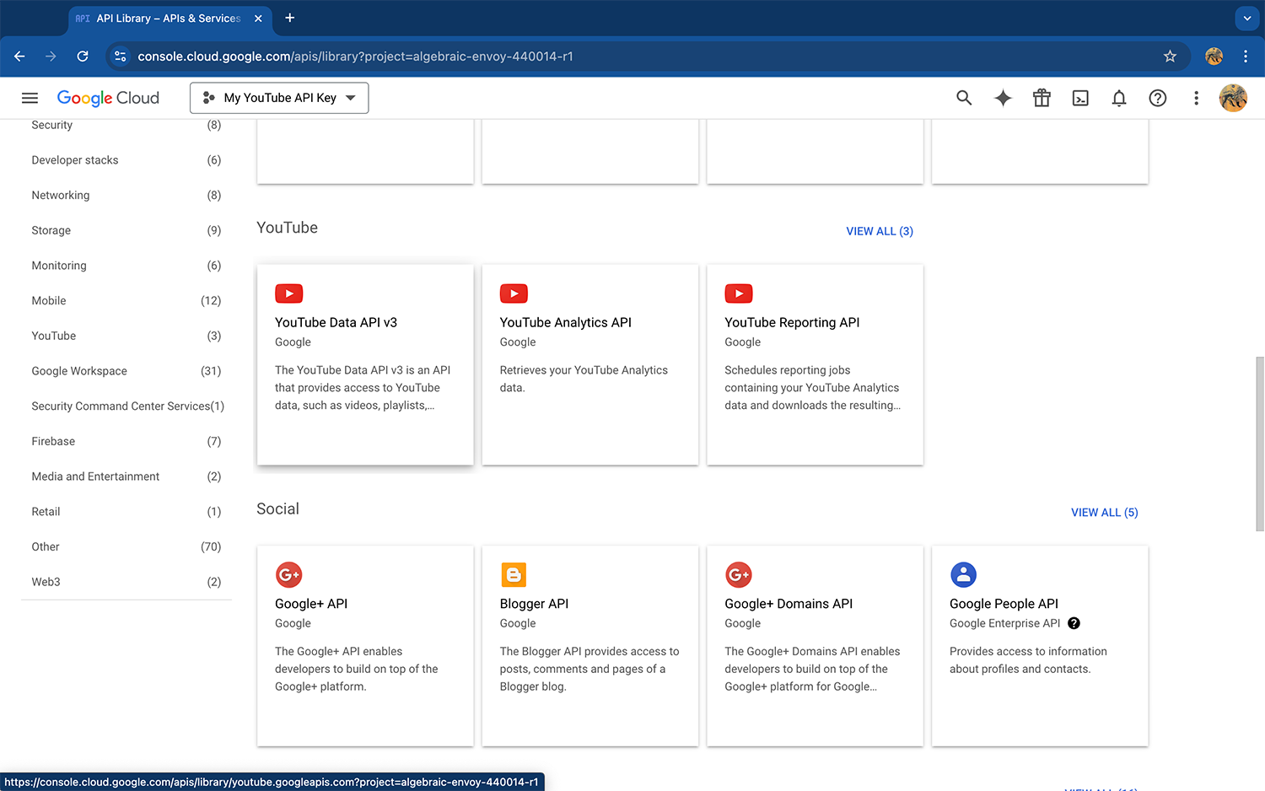1265x791 pixels.
Task: Bookmark this page with the star icon
Action: click(1170, 56)
